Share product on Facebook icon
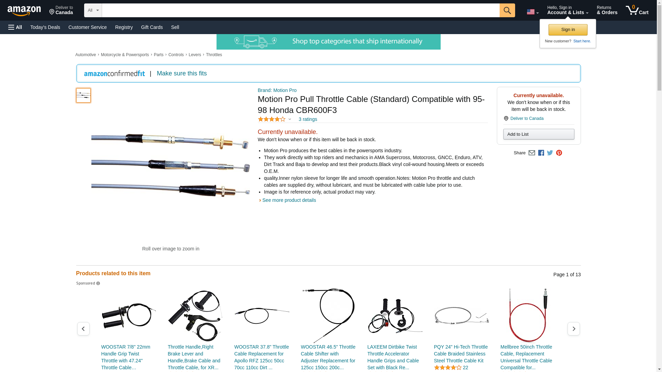662x372 pixels. click(x=541, y=153)
